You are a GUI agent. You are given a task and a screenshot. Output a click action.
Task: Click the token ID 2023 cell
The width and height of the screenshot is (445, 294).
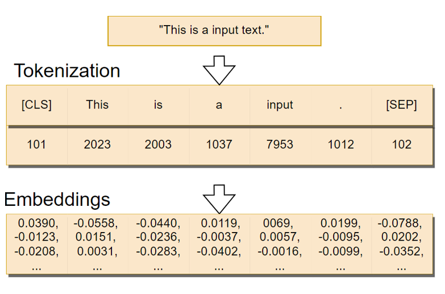click(97, 144)
